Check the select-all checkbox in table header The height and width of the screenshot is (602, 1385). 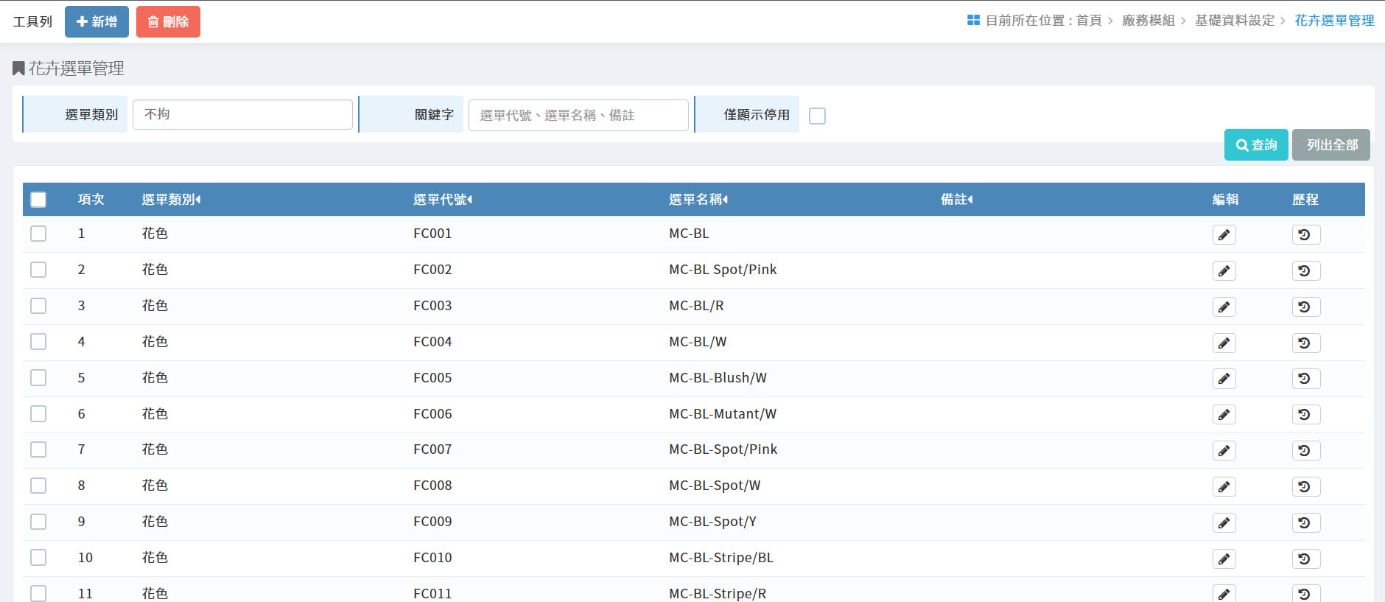(38, 200)
